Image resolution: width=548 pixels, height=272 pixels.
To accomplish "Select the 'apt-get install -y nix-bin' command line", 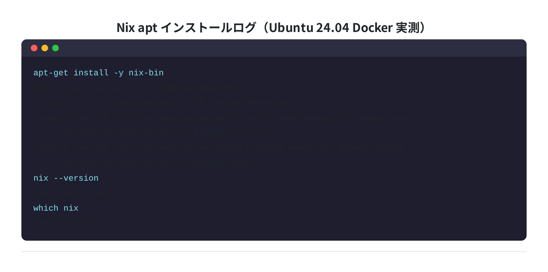I will [x=99, y=73].
